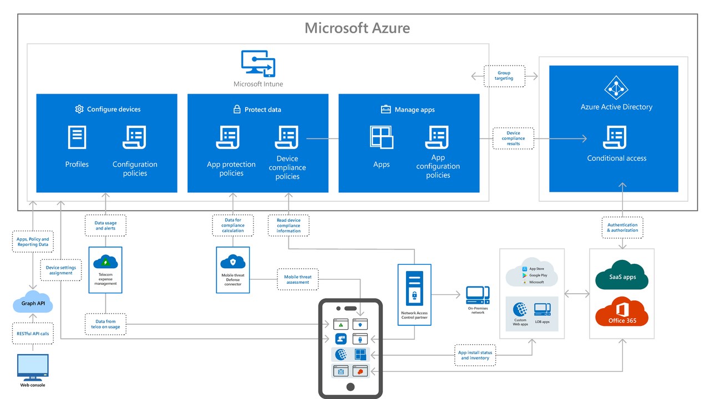Open the Configuration policies scroll icon
Viewport: 710px width, 399px height.
coord(134,137)
